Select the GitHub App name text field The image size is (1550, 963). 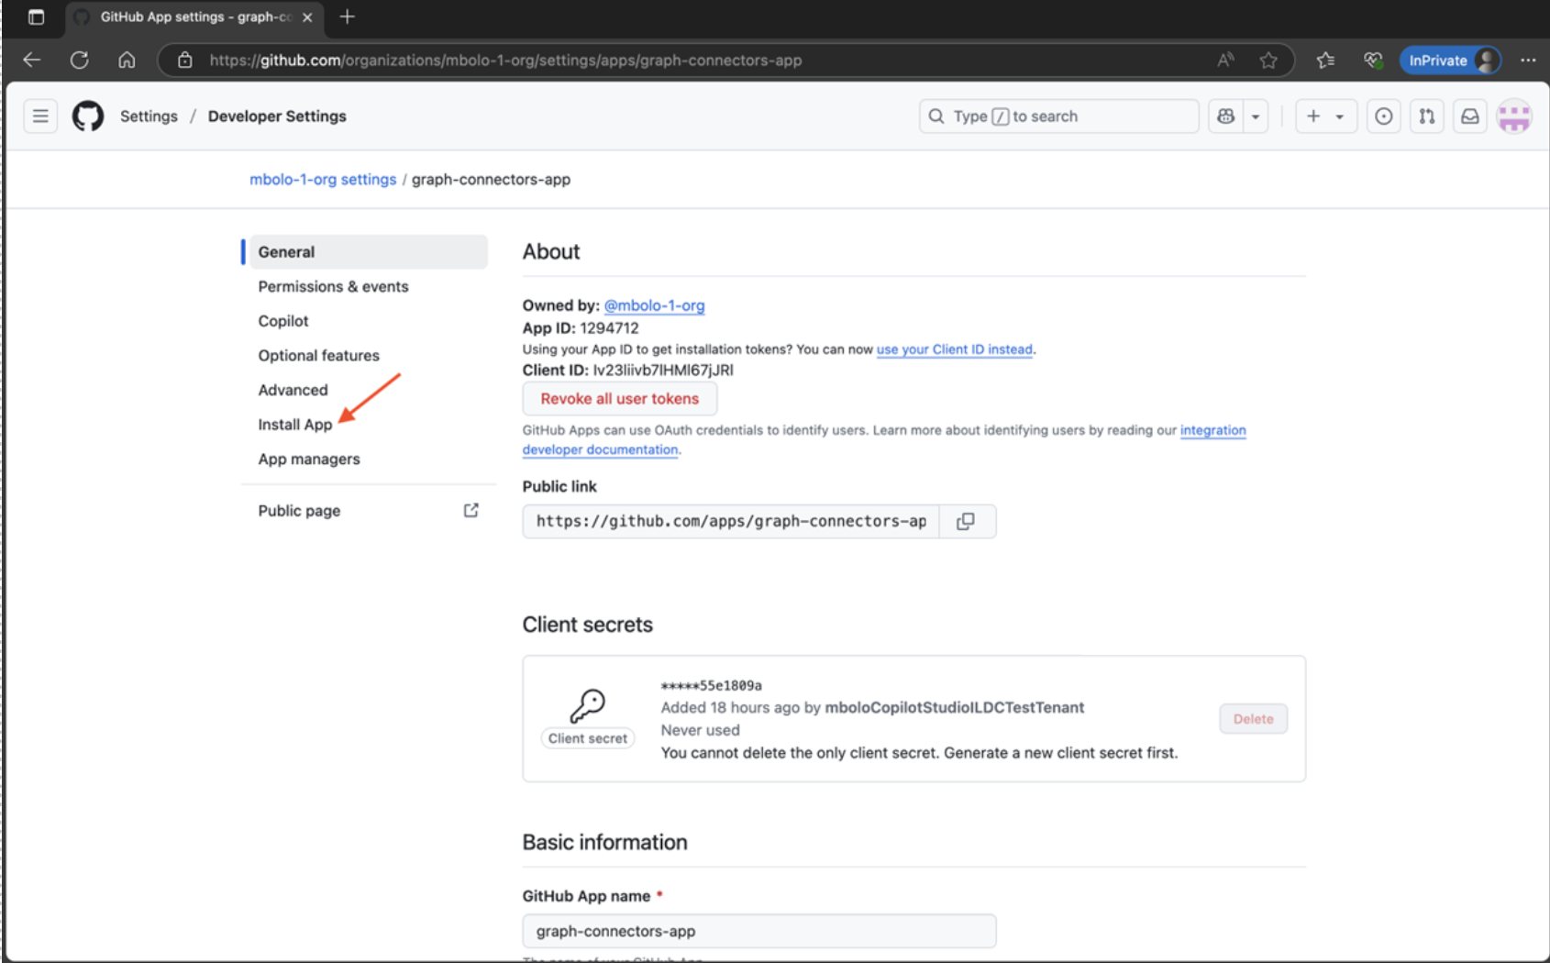coord(758,930)
